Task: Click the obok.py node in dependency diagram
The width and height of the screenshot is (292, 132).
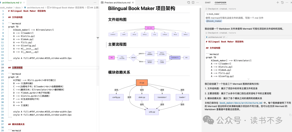Action: coord(142,97)
